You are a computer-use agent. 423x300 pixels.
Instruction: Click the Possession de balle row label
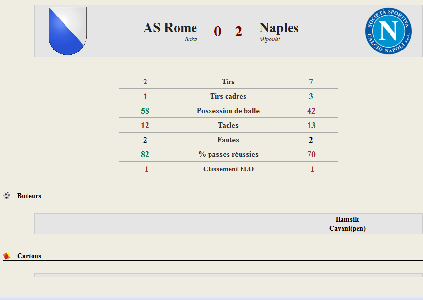(x=228, y=111)
